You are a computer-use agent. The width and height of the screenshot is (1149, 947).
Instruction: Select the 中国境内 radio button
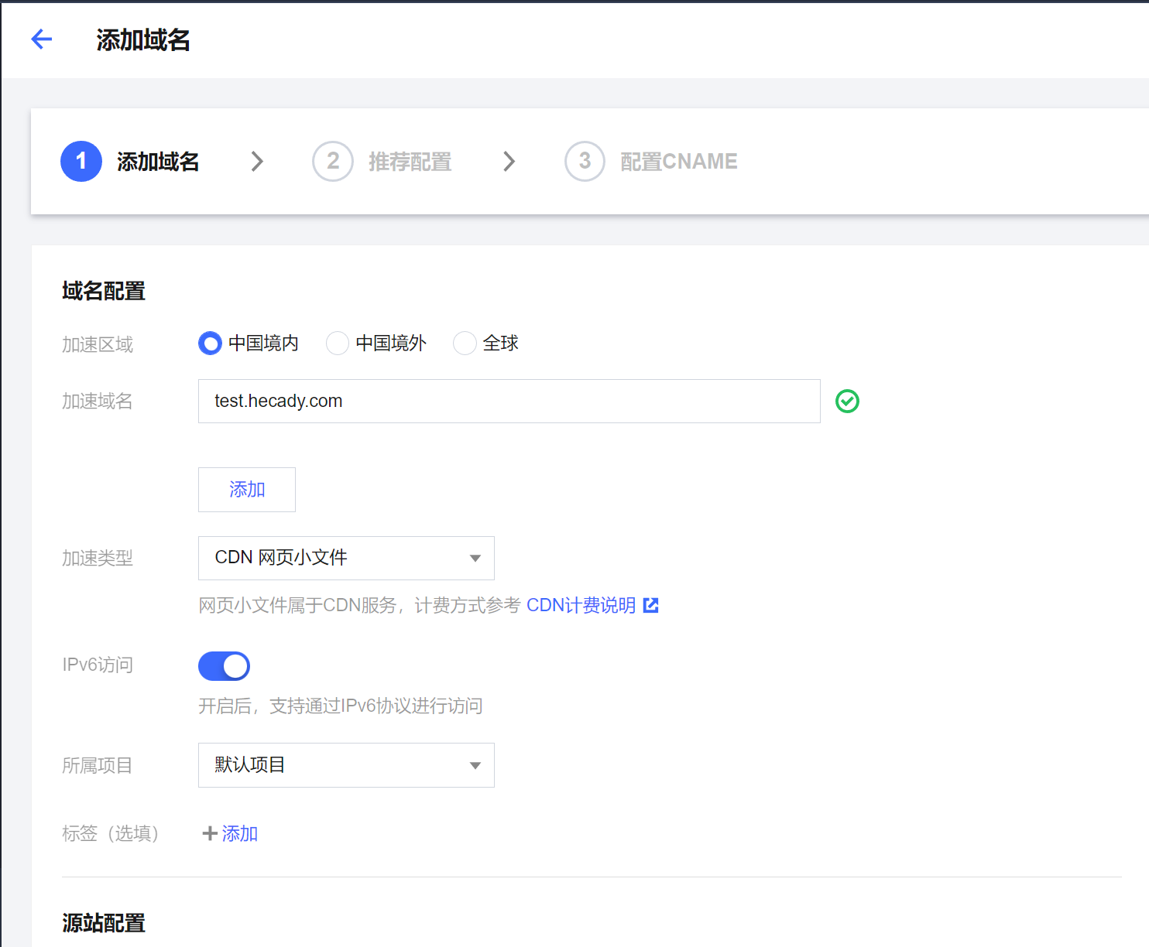pos(210,343)
